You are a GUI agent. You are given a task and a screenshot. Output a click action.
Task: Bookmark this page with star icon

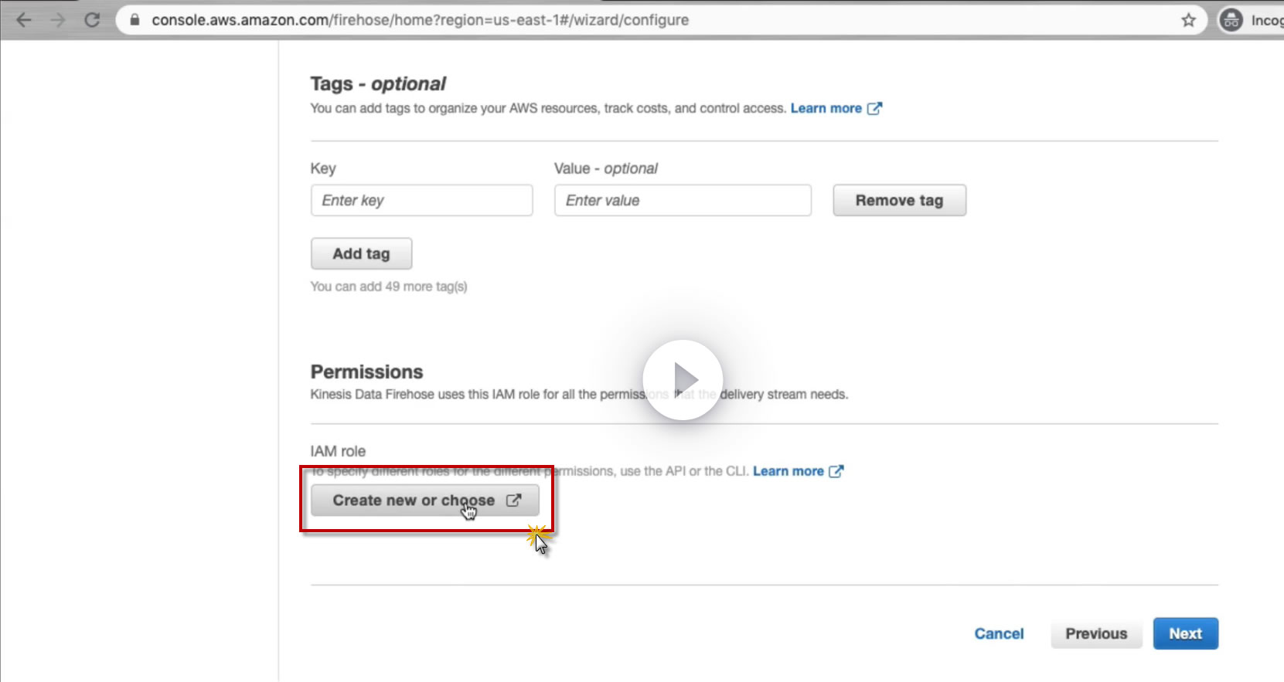click(x=1188, y=20)
